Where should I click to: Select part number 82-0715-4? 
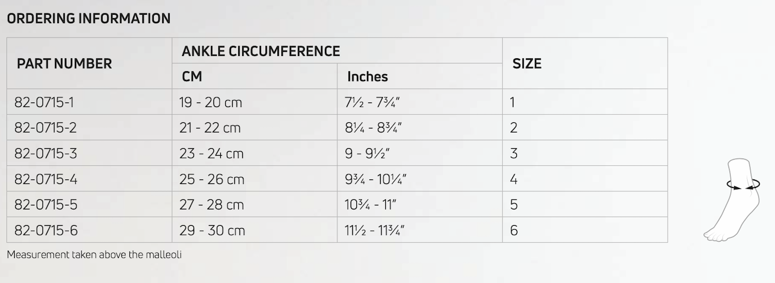[45, 179]
